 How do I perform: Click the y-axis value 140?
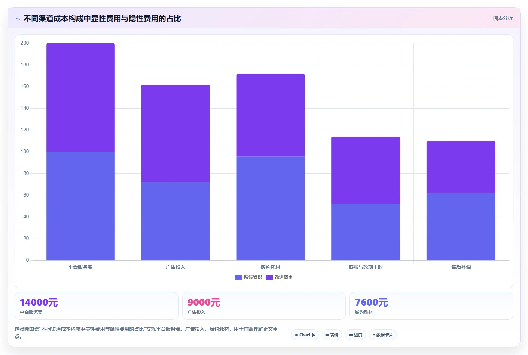tap(25, 108)
